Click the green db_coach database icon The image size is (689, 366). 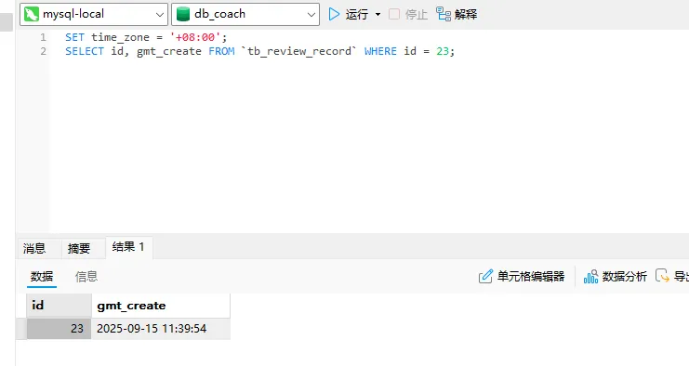point(183,15)
